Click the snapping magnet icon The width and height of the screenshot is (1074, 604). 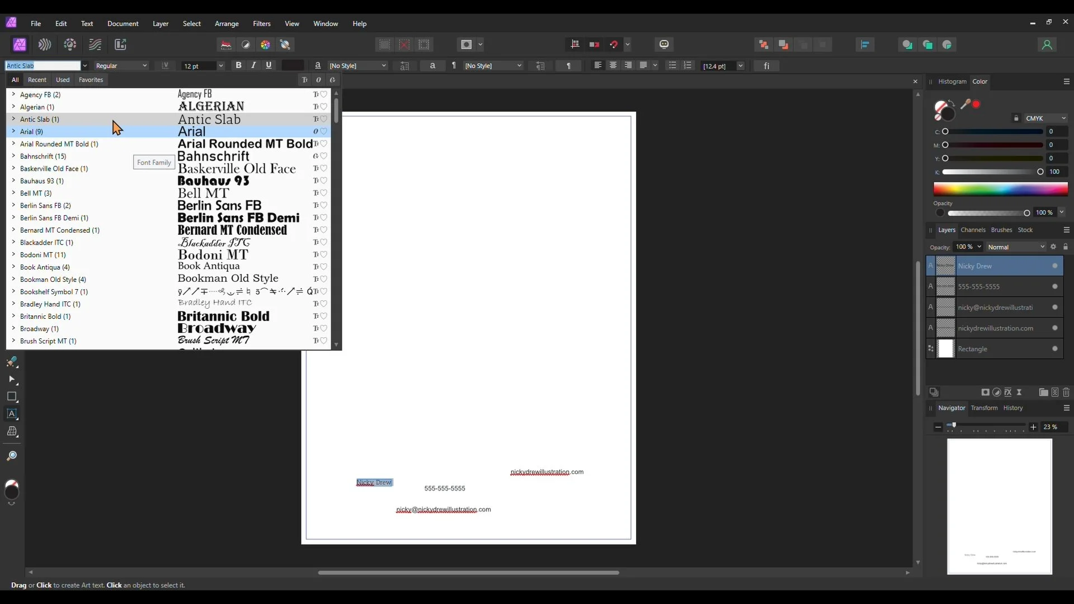click(614, 45)
